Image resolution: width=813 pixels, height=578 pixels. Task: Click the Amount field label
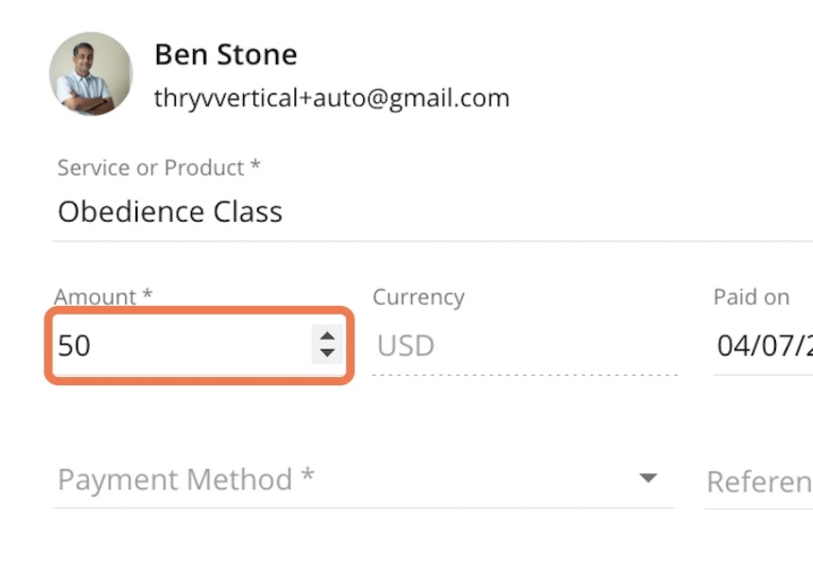coord(103,297)
